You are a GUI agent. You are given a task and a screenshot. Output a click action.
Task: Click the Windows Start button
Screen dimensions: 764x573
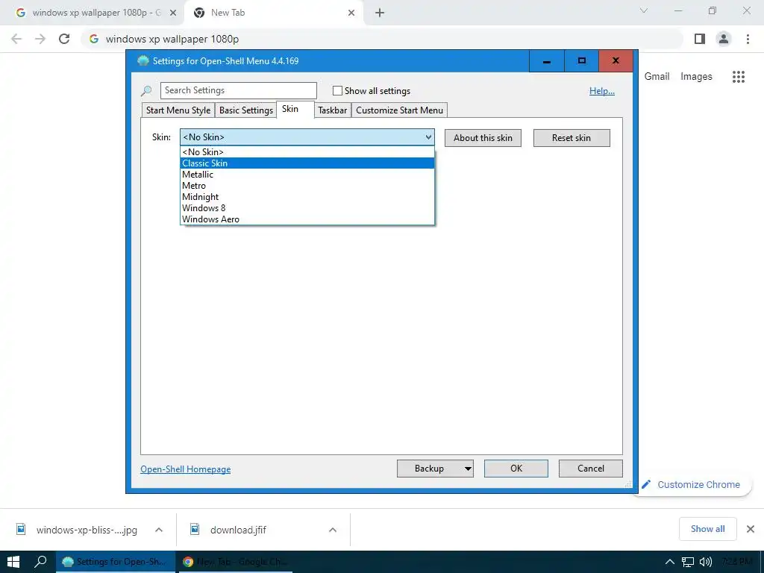click(x=13, y=562)
